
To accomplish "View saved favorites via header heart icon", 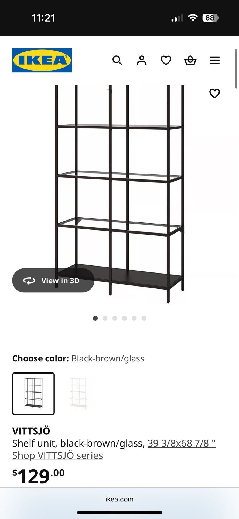I will [166, 60].
